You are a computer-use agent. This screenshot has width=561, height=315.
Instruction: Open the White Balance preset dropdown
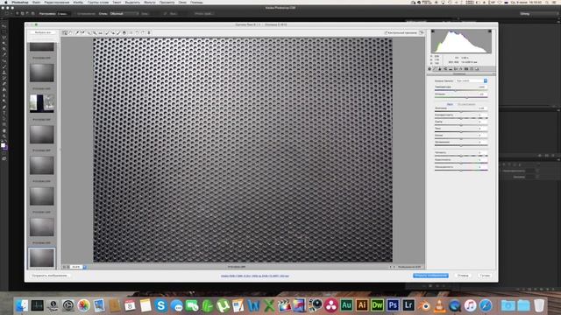(x=472, y=80)
